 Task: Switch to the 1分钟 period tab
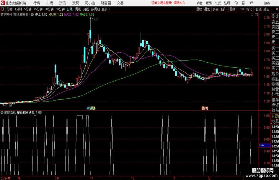click(18, 9)
